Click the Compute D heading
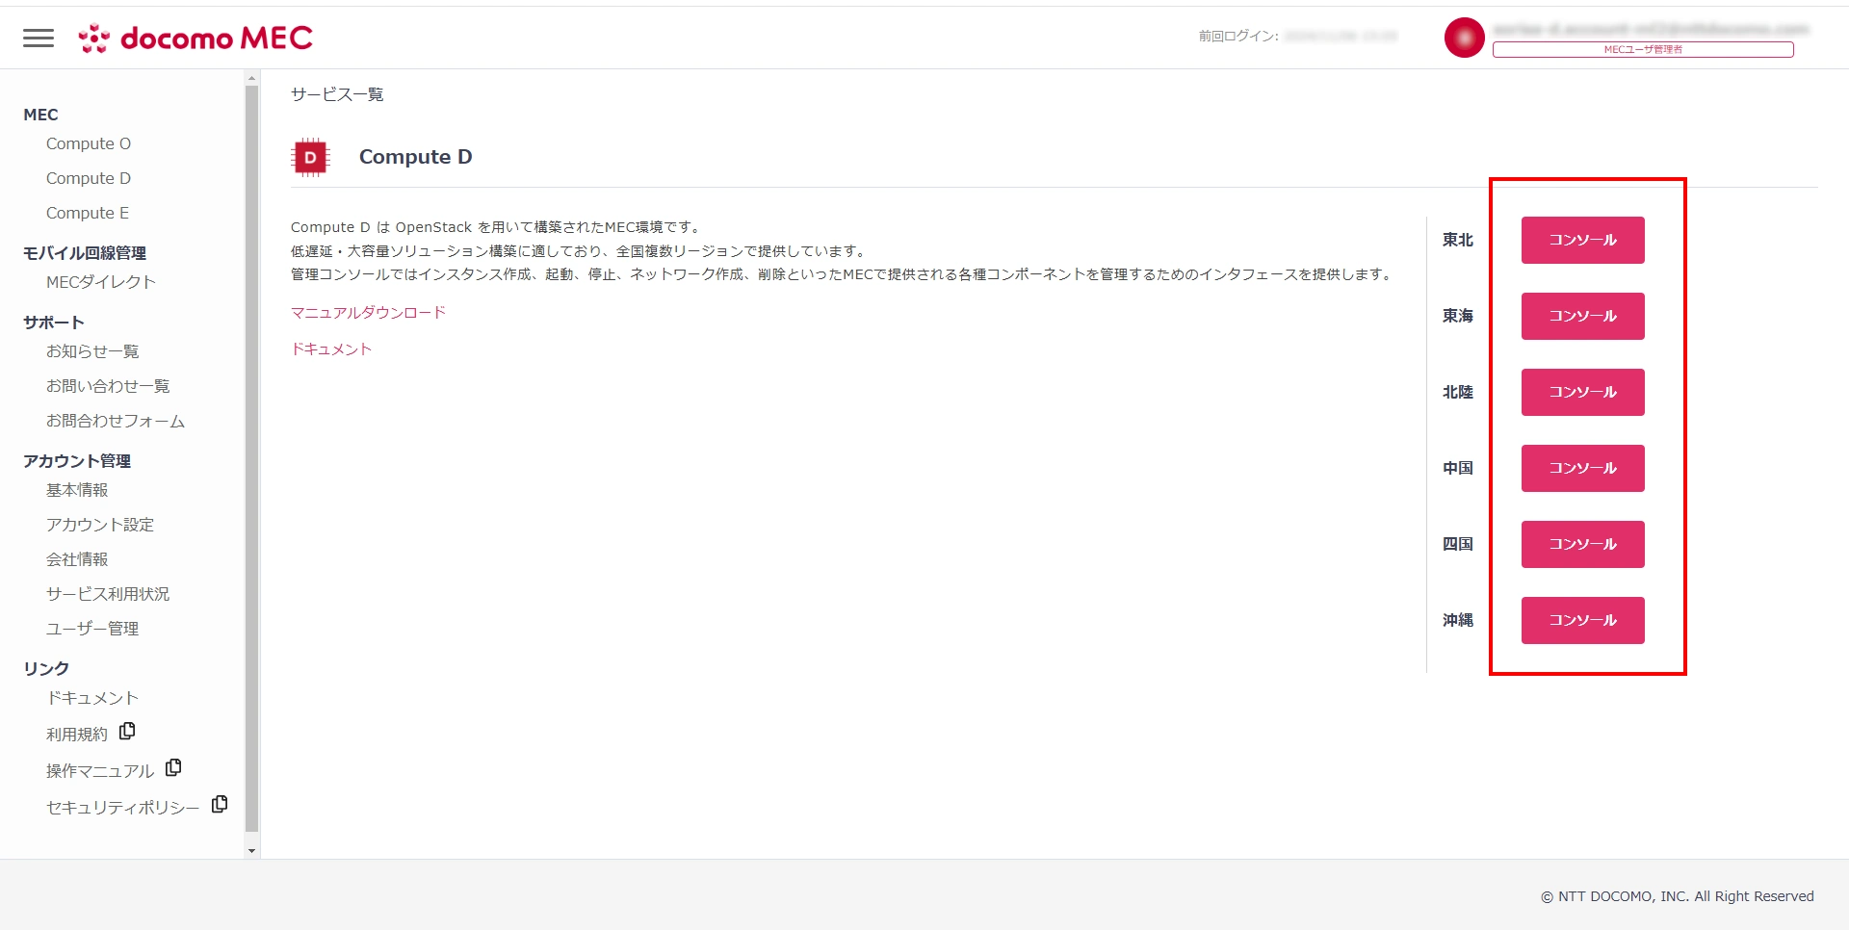 [x=416, y=157]
